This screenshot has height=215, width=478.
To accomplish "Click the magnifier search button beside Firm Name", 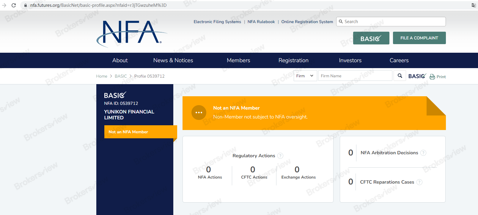I will [x=400, y=76].
